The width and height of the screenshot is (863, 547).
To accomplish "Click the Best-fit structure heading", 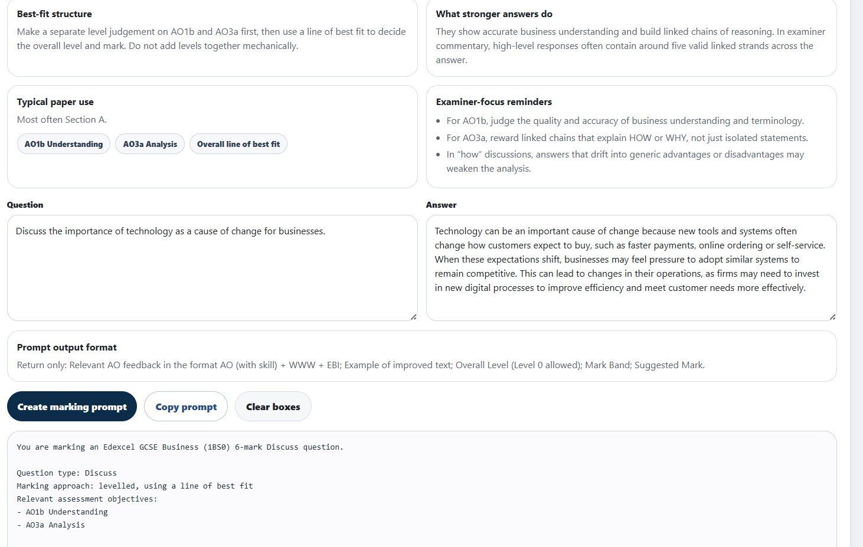I will [54, 14].
